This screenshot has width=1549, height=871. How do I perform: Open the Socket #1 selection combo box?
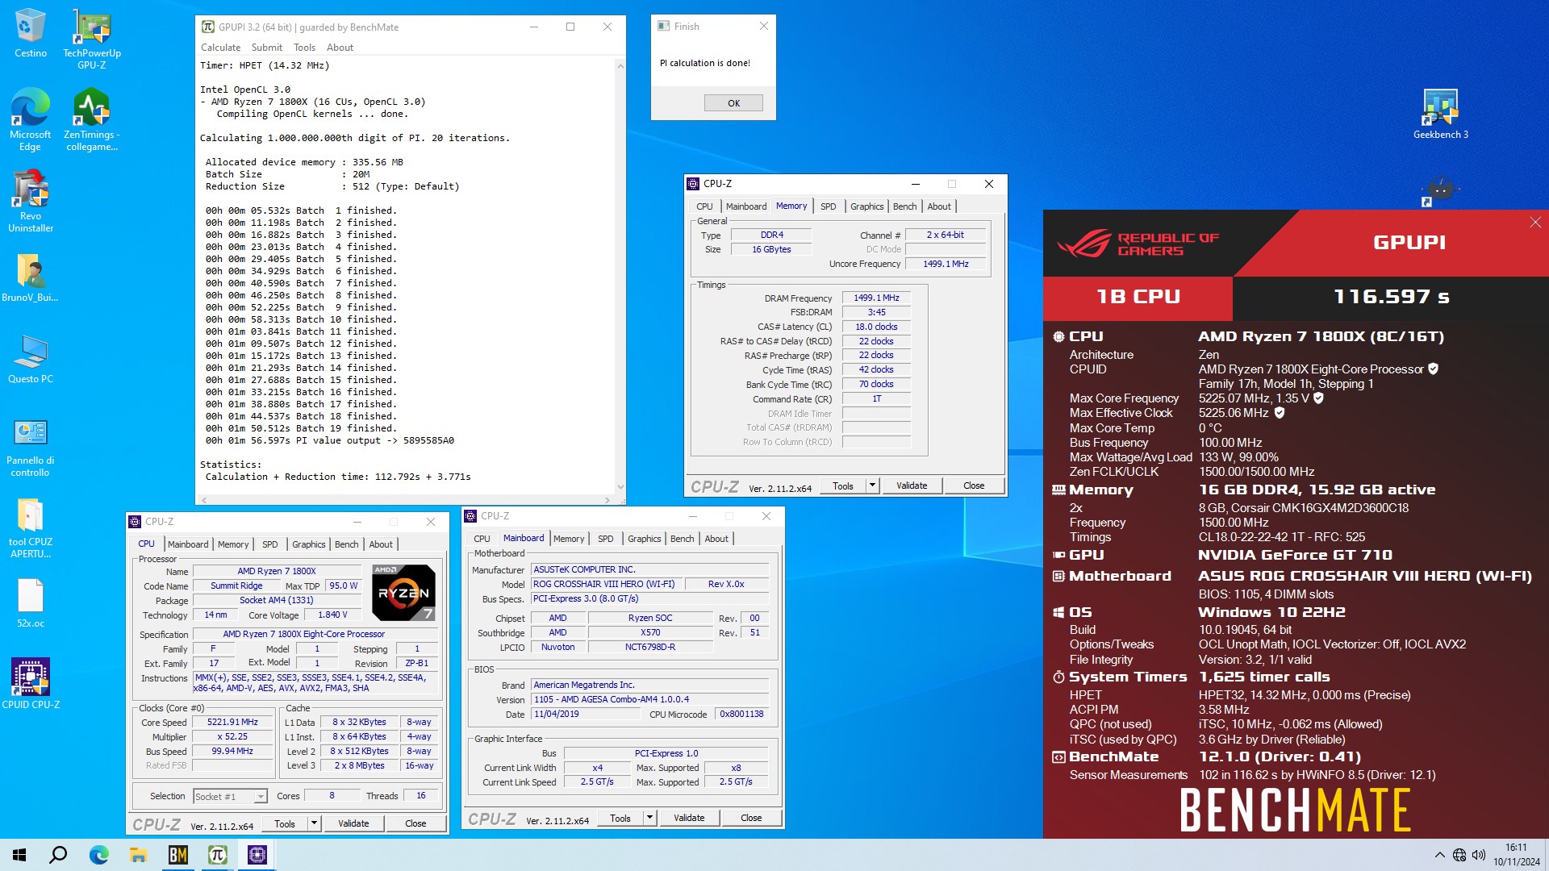230,797
